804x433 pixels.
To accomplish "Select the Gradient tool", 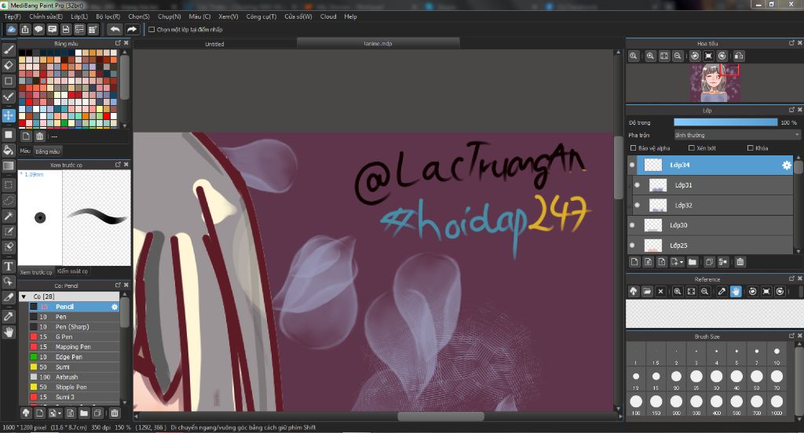I will click(8, 166).
